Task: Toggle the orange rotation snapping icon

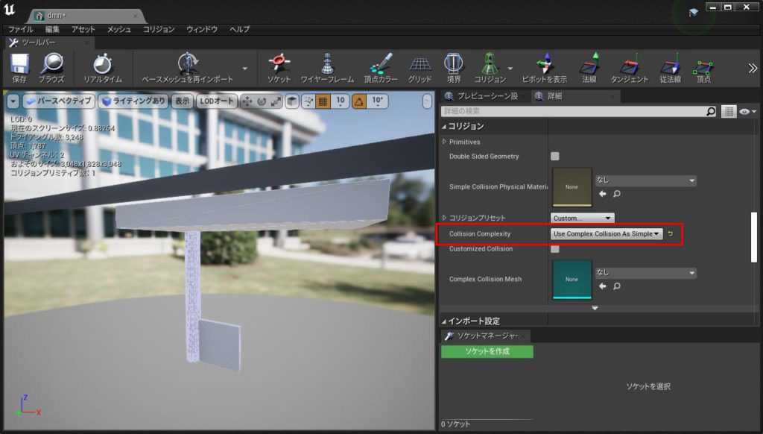Action: point(359,101)
